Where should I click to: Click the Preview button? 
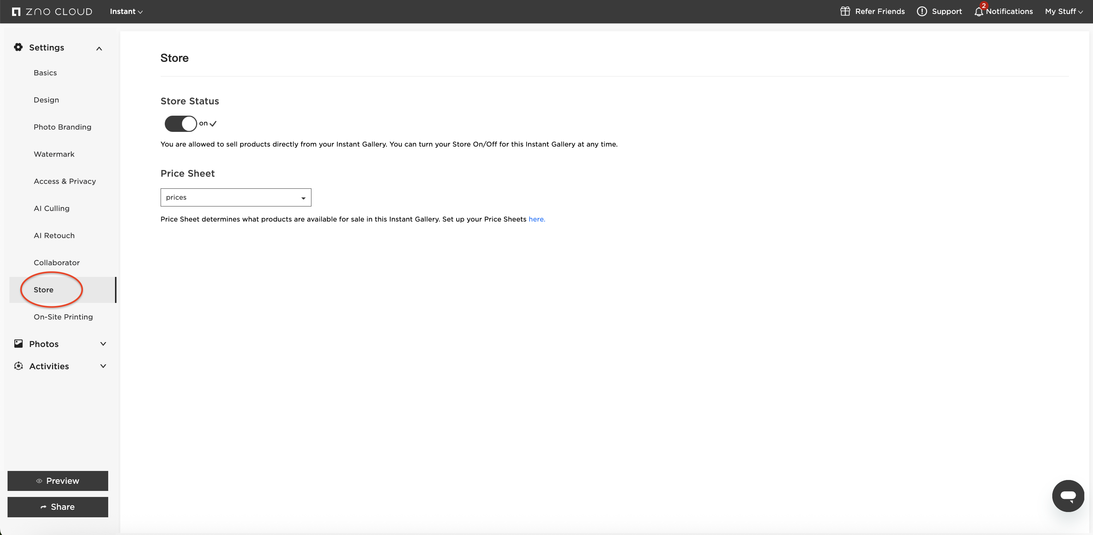coord(58,481)
